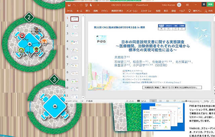The image size is (215, 137).
Task: Open the スライドショー tab
Action: tap(146, 11)
